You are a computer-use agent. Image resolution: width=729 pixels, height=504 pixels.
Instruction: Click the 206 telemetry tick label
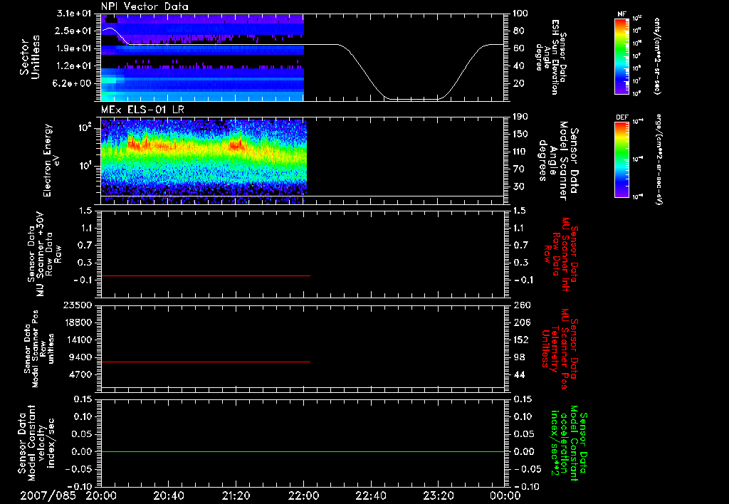[x=521, y=322]
